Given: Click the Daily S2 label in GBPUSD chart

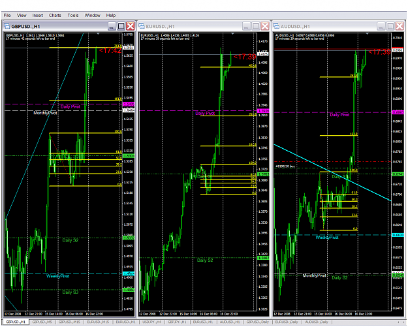Looking at the screenshot, I should (71, 240).
